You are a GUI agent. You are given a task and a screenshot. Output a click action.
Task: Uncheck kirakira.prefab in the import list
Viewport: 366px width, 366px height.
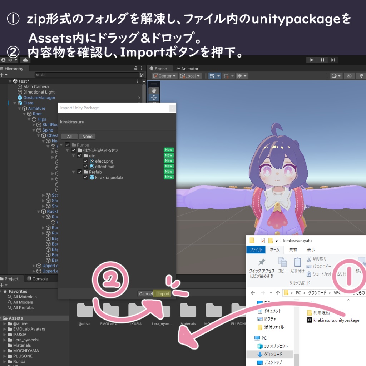[86, 177]
